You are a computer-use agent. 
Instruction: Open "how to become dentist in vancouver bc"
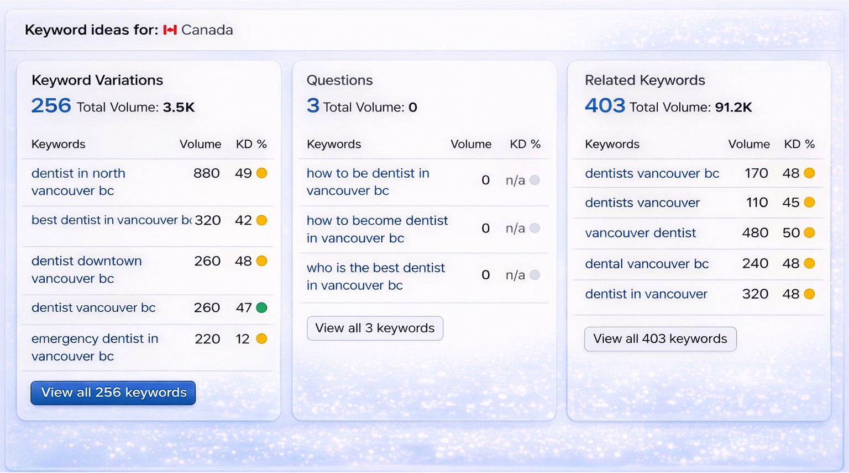[378, 229]
